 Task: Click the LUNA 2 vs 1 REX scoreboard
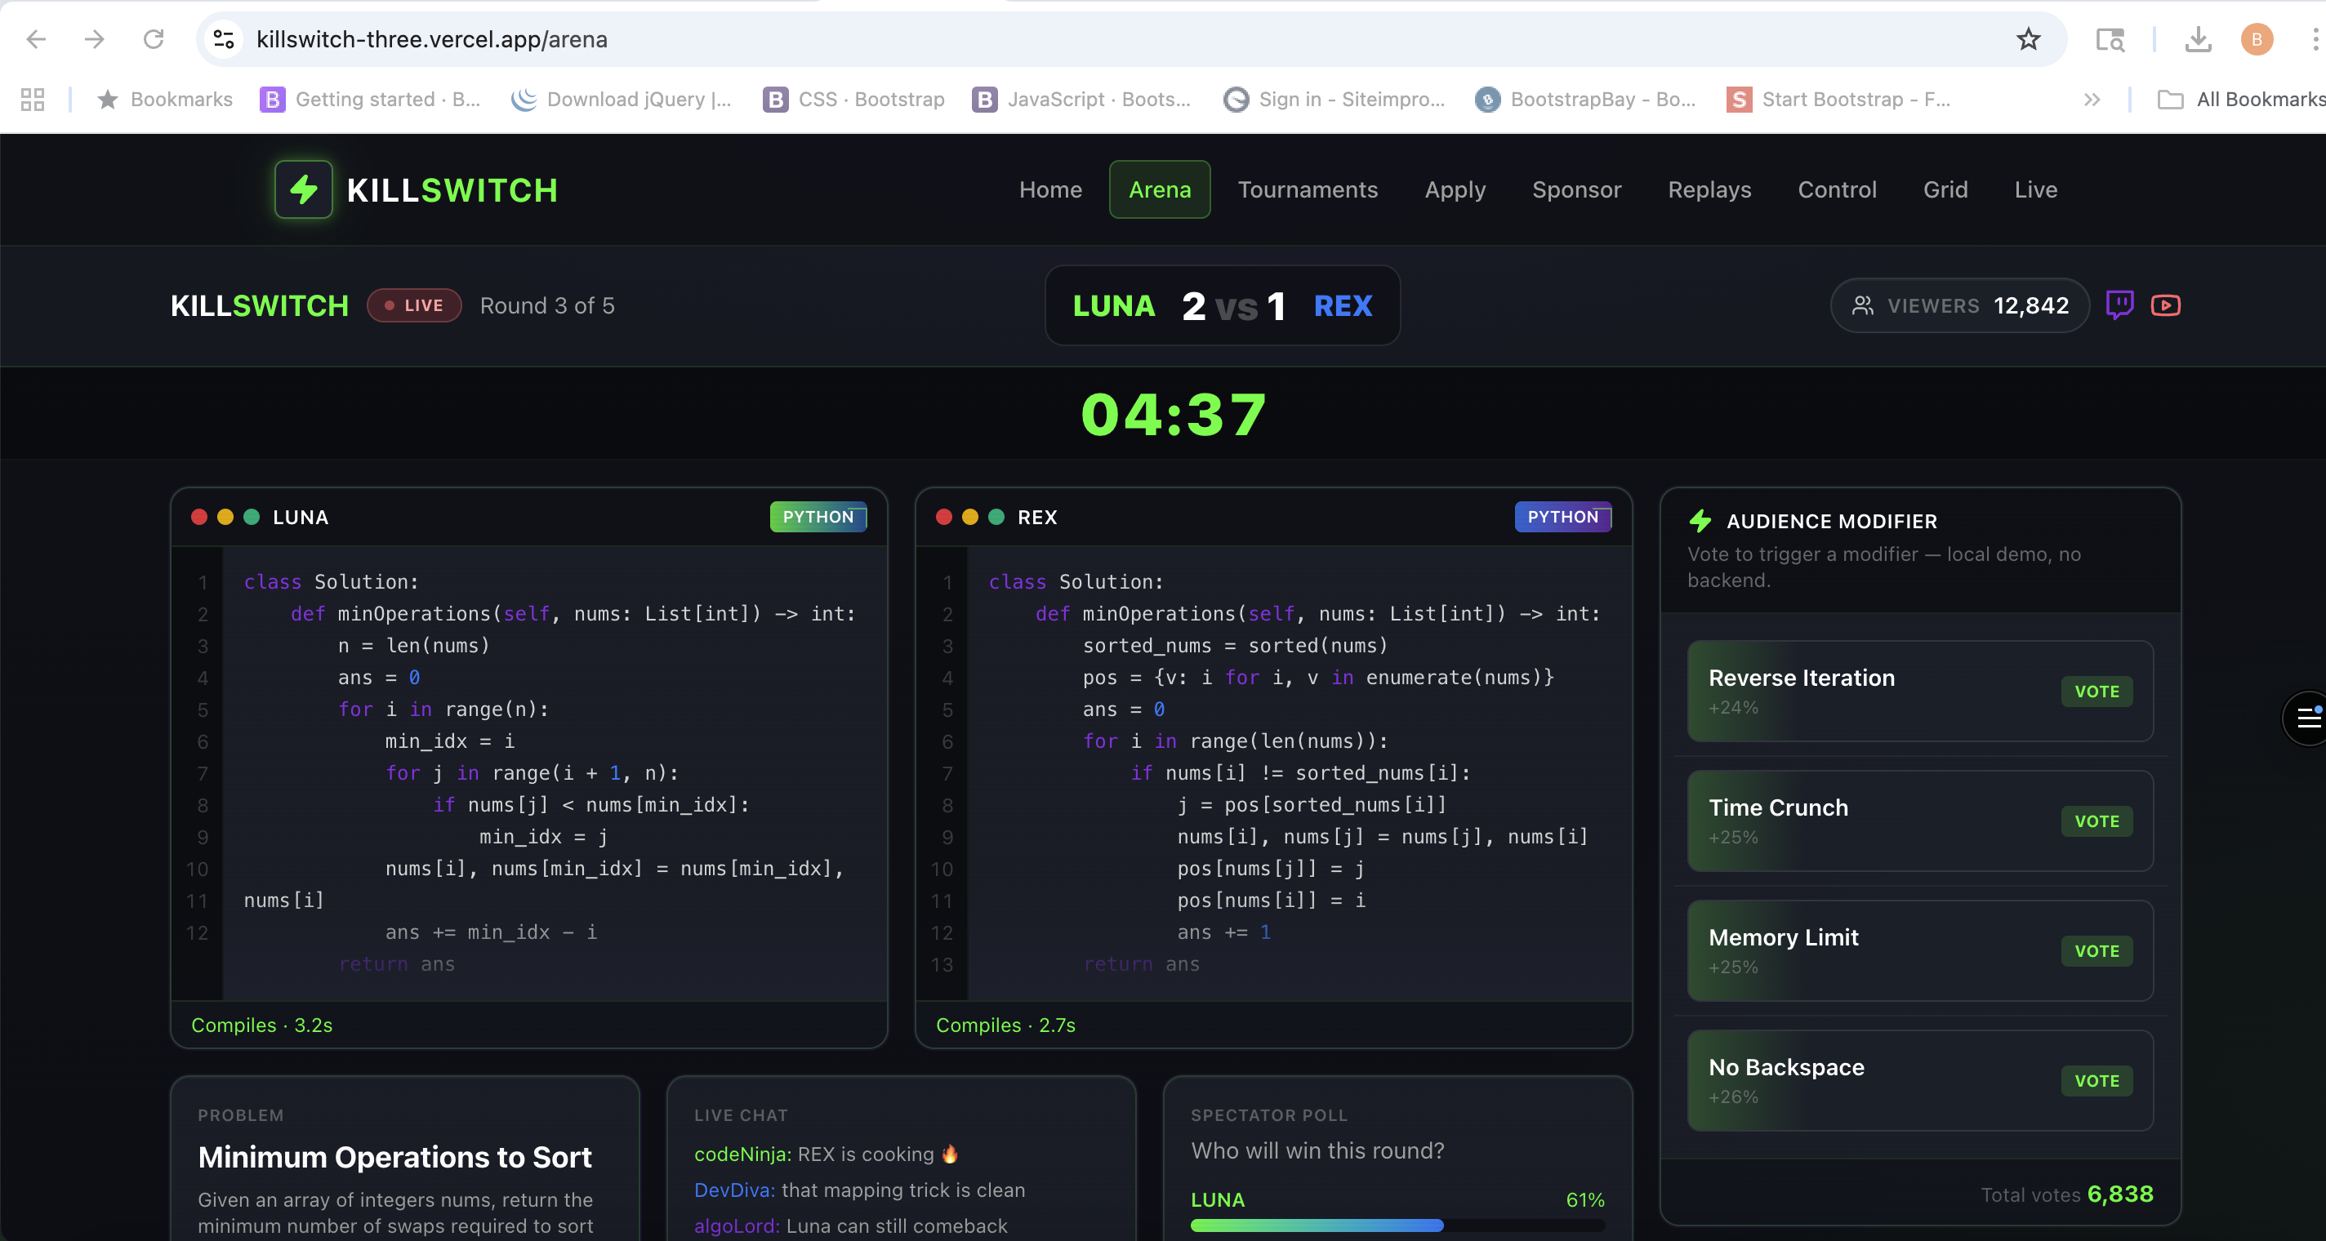tap(1223, 305)
